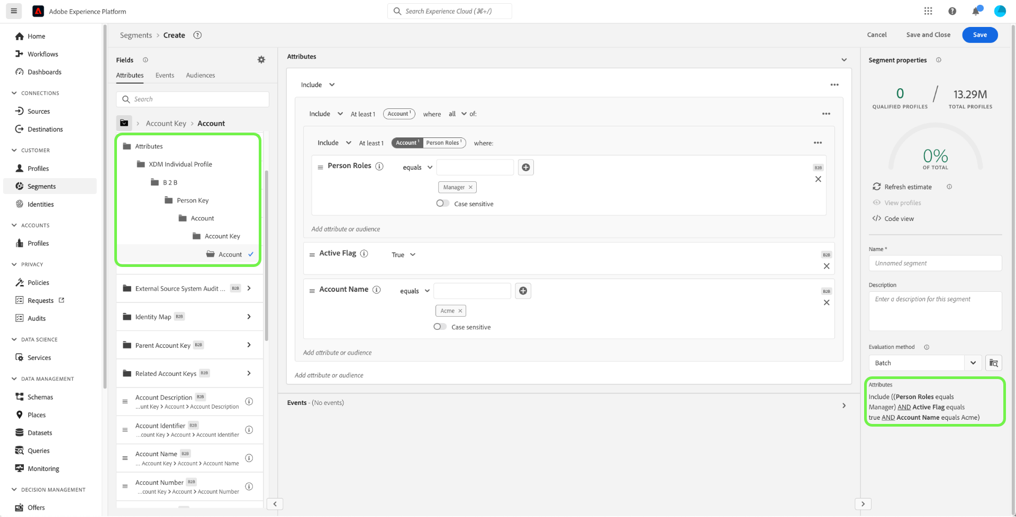Collapse the Attributes section chevron

tap(844, 60)
